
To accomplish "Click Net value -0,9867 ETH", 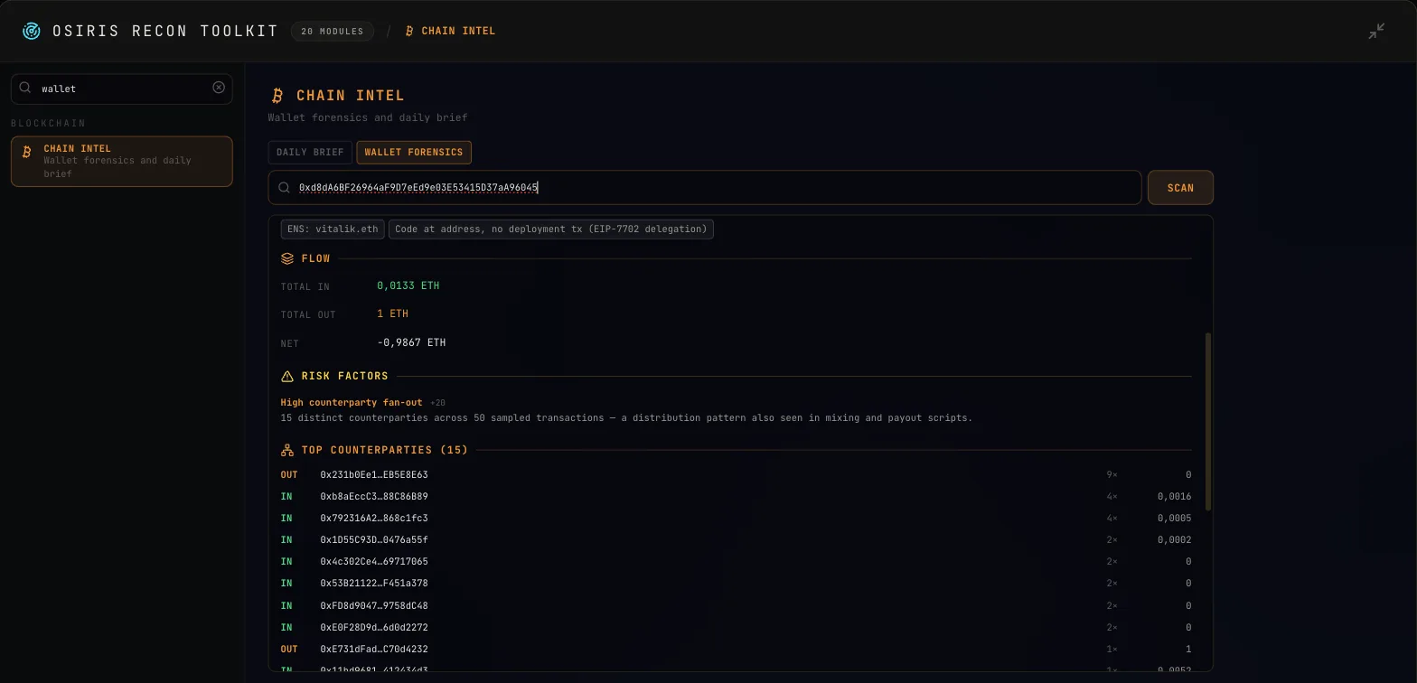I will point(411,342).
